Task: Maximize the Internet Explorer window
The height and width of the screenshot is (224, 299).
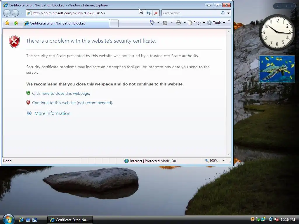Action: tap(218, 5)
